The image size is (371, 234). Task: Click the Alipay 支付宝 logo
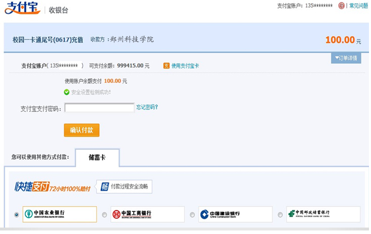tap(23, 8)
